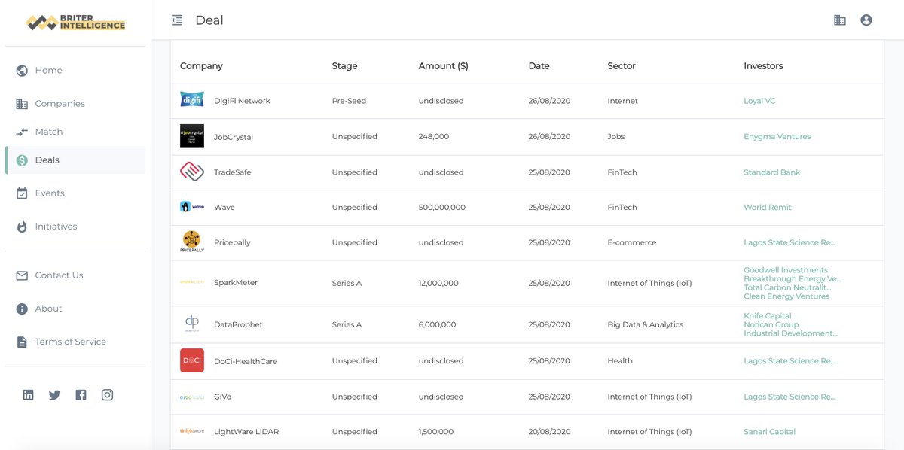This screenshot has width=904, height=450.
Task: Select GiVo company name
Action: (x=222, y=397)
